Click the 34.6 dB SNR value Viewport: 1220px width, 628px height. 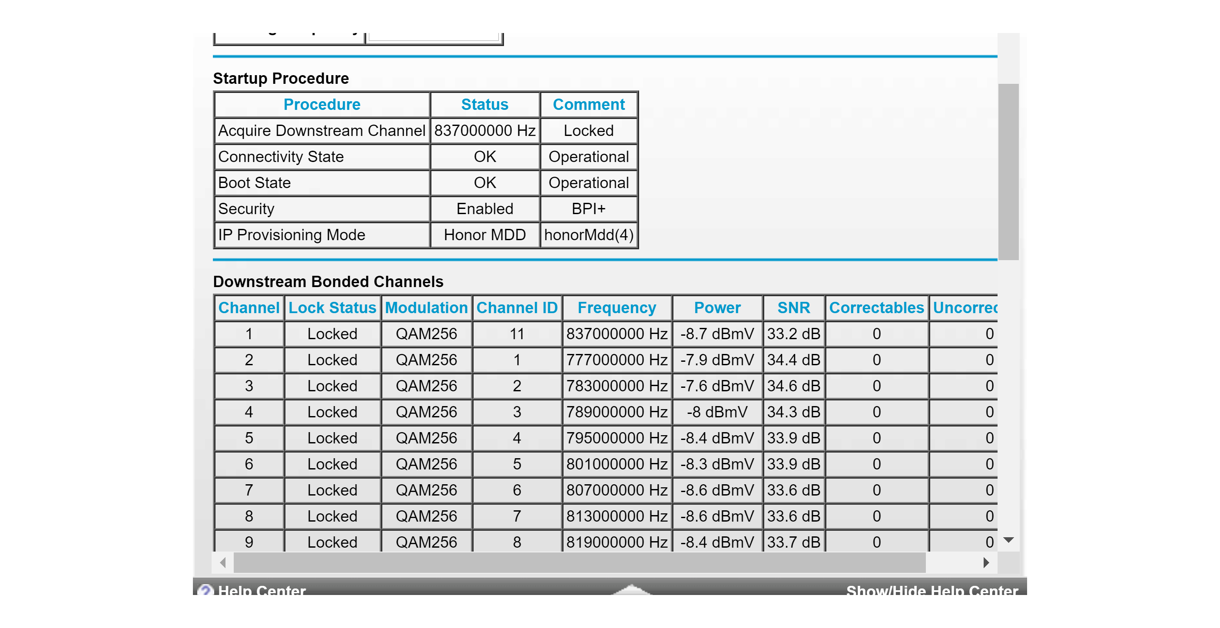click(794, 386)
